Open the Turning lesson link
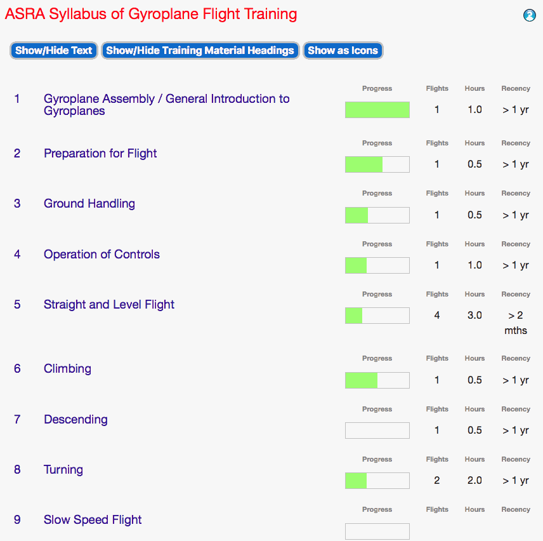Viewport: 543px width, 541px height. tap(63, 470)
